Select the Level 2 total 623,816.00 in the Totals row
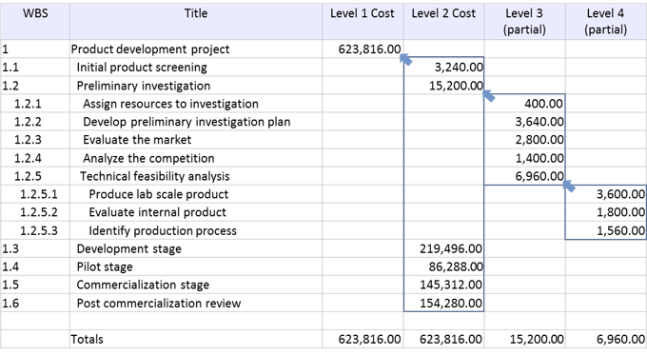Screen dimensions: 647x355 point(443,340)
